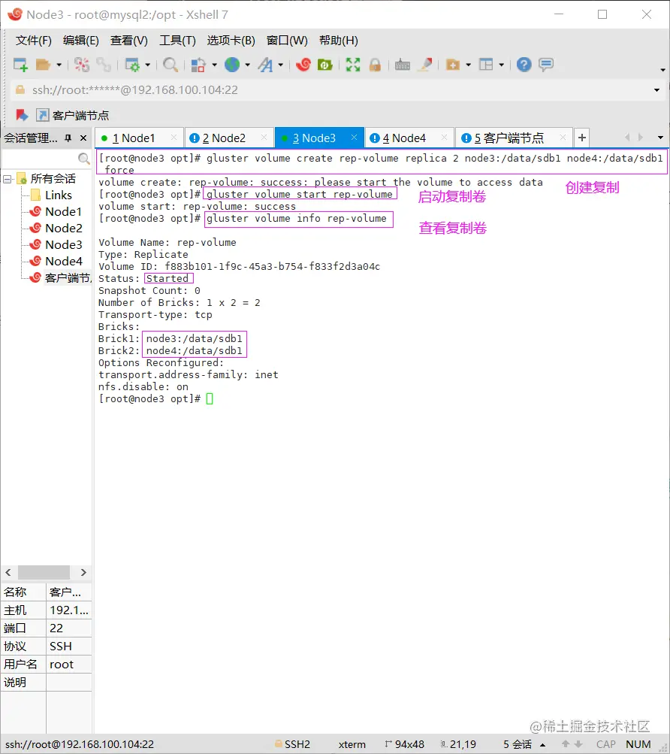The height and width of the screenshot is (754, 670).
Task: Click the red flag quick command icon
Action: click(22, 115)
